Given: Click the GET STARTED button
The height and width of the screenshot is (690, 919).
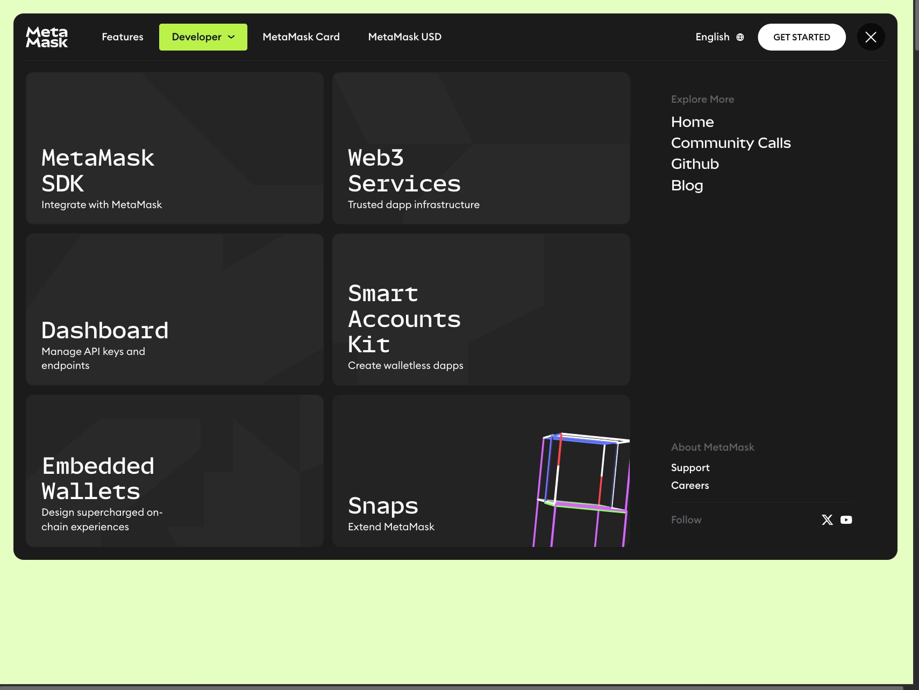Looking at the screenshot, I should point(802,37).
